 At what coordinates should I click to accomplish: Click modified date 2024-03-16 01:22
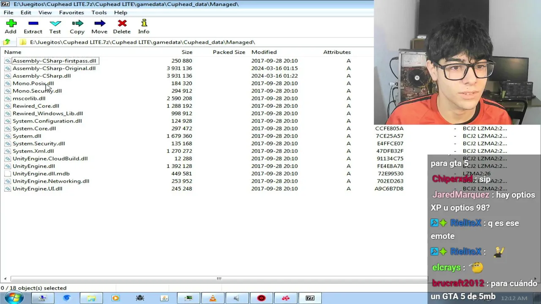click(274, 76)
